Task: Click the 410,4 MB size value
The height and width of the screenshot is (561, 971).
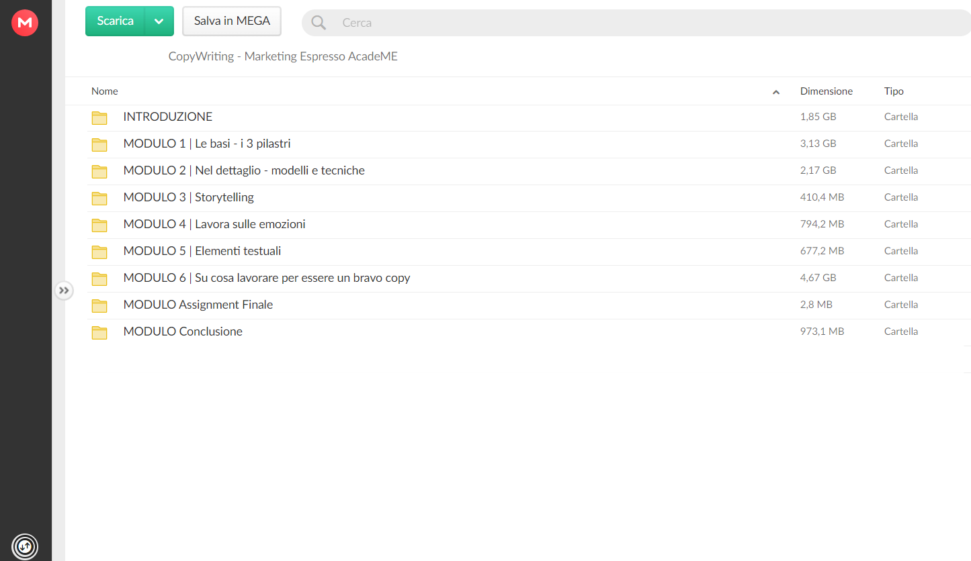Action: coord(822,197)
